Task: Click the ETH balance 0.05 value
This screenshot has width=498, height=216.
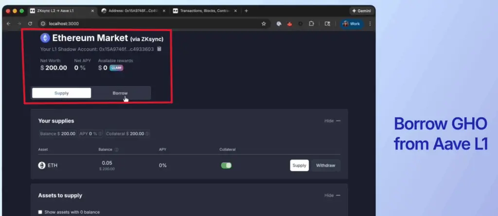Action: pyautogui.click(x=107, y=163)
